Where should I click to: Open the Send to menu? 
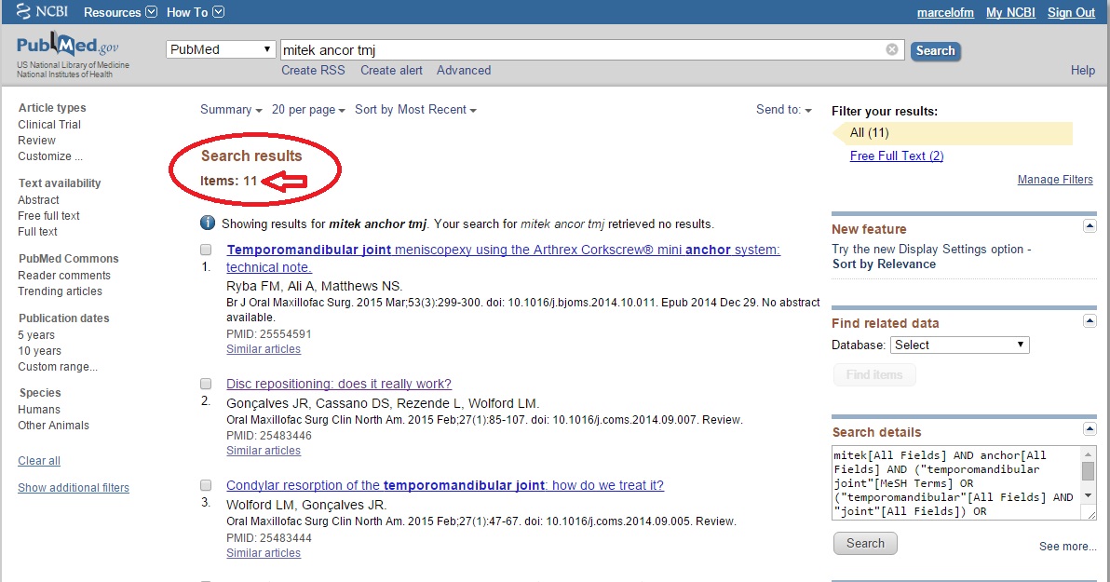coord(784,110)
